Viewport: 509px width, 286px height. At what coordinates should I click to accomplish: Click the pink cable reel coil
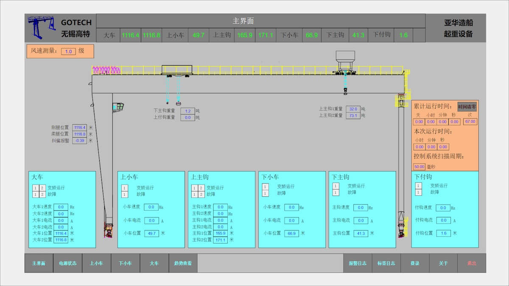pyautogui.click(x=106, y=70)
